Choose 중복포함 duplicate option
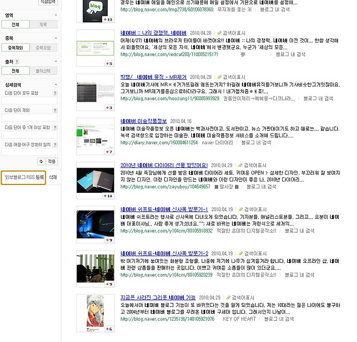This screenshot has height=342, width=357. [x=43, y=48]
